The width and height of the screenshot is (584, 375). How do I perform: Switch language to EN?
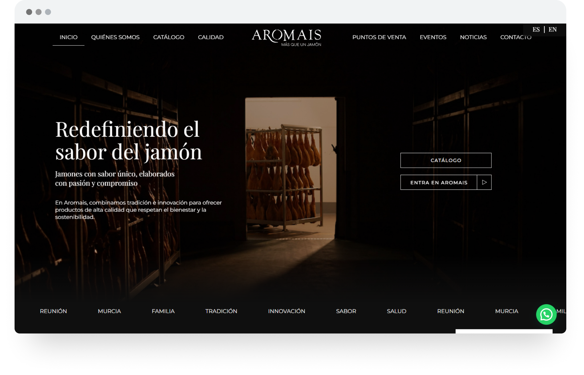pos(552,29)
